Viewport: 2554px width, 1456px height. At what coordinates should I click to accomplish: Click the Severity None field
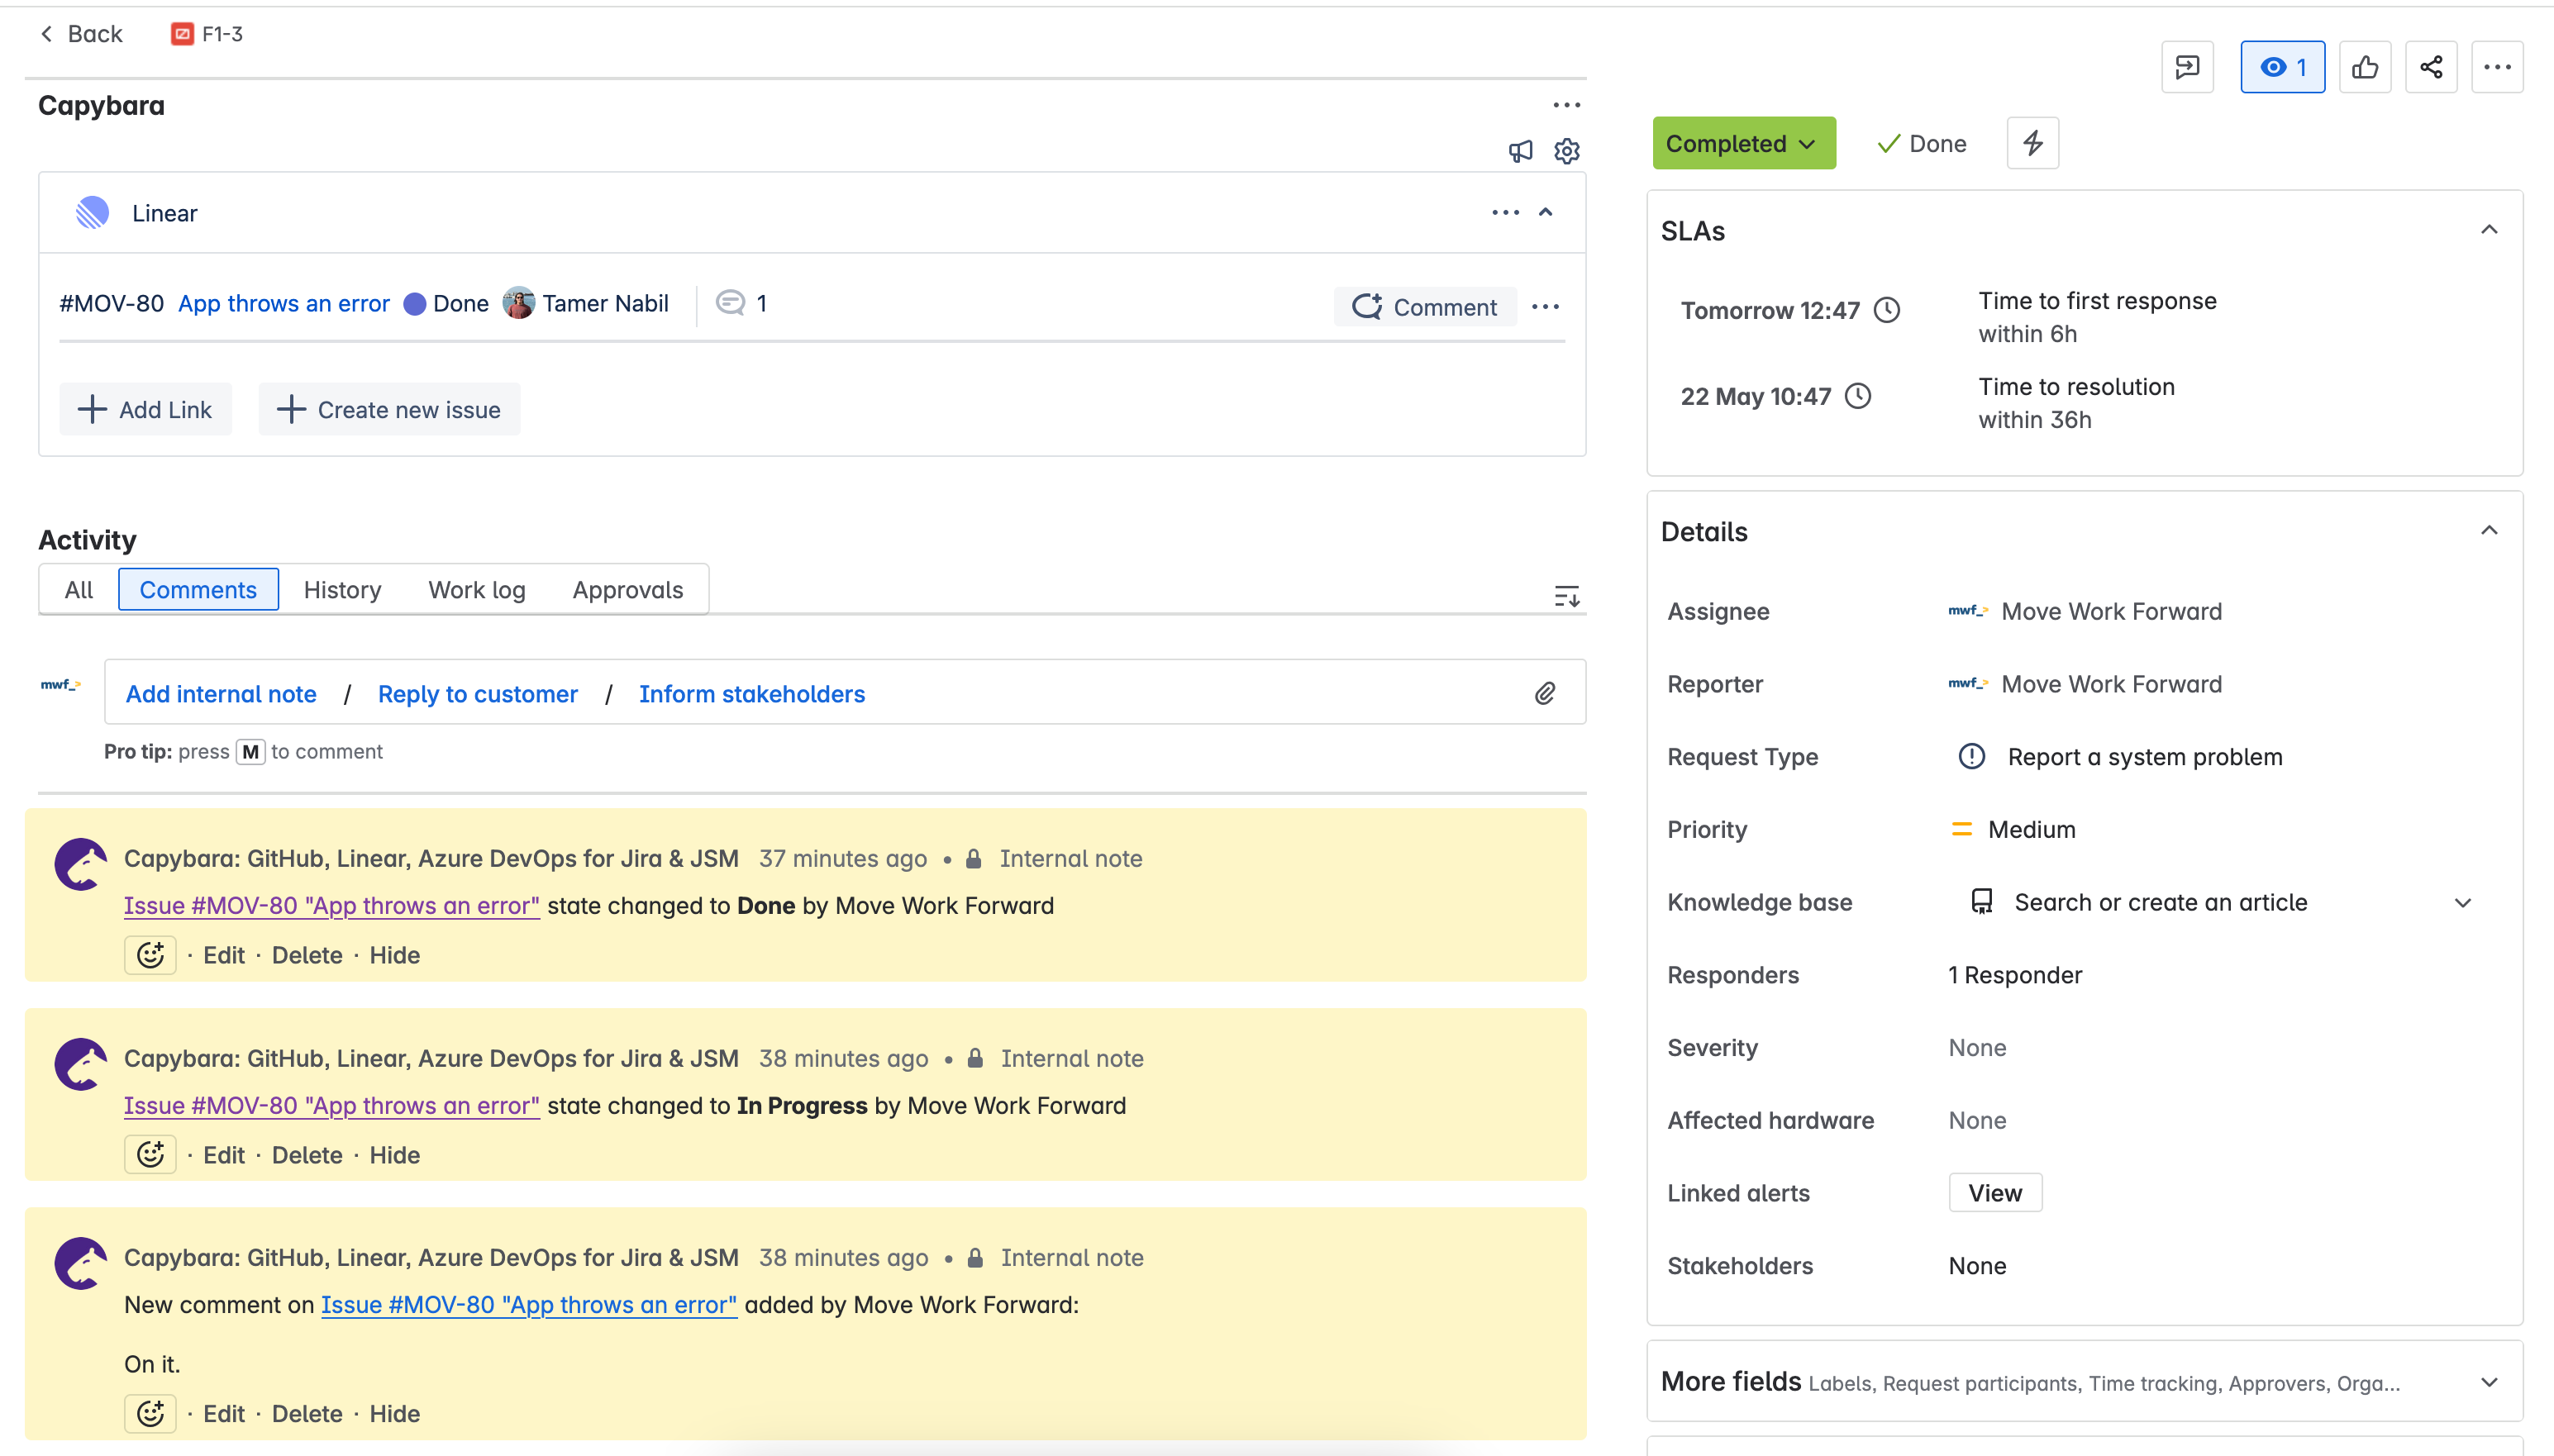coord(1976,1048)
